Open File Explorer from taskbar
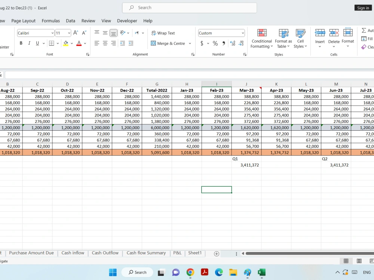Viewport: 374px width, 280px height. pyautogui.click(x=233, y=272)
